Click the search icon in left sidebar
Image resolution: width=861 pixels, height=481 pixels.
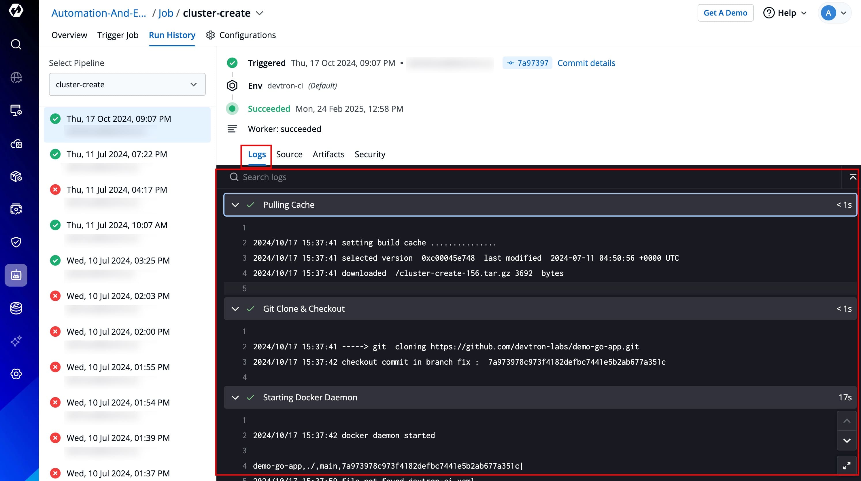pyautogui.click(x=16, y=44)
